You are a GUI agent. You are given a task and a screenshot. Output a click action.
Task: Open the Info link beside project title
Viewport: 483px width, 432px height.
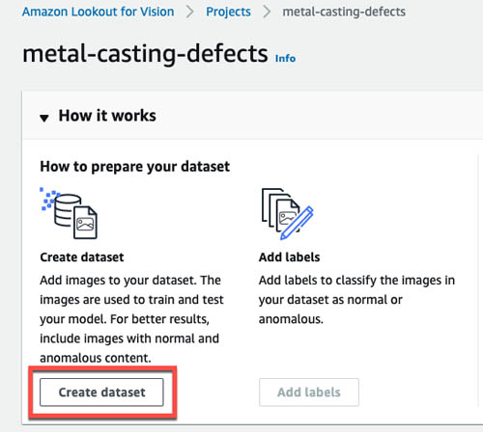coord(285,58)
